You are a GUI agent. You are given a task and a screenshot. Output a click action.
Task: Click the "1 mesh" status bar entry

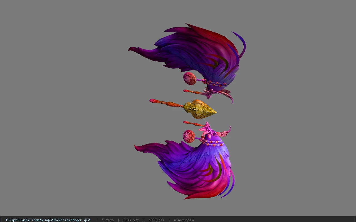(108, 220)
